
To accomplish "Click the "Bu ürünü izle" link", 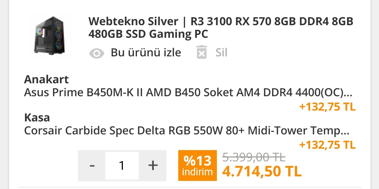I will point(146,52).
